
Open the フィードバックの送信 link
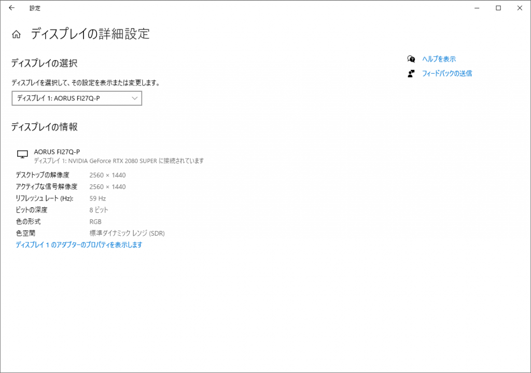[447, 74]
